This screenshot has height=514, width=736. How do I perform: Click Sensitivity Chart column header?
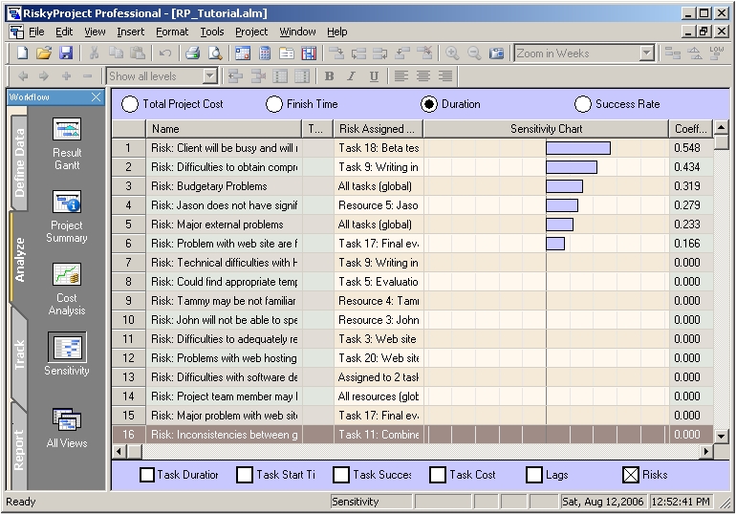(x=546, y=128)
